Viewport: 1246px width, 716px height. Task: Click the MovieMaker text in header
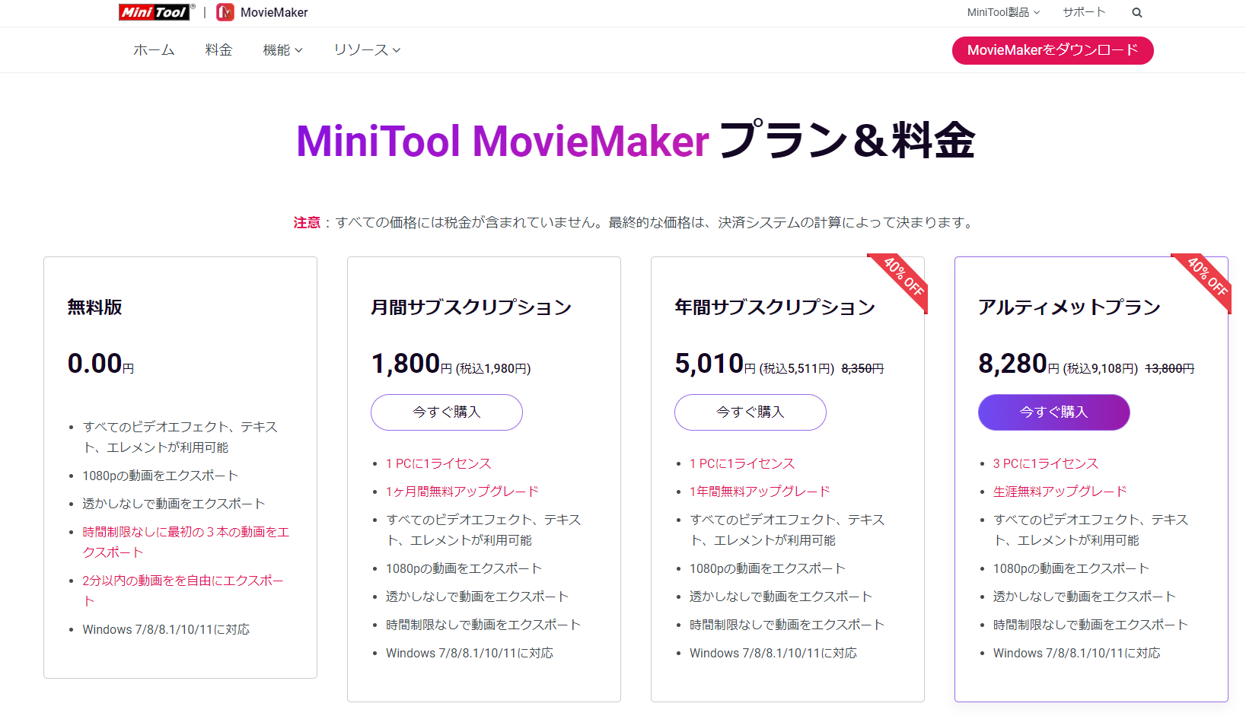coord(274,12)
